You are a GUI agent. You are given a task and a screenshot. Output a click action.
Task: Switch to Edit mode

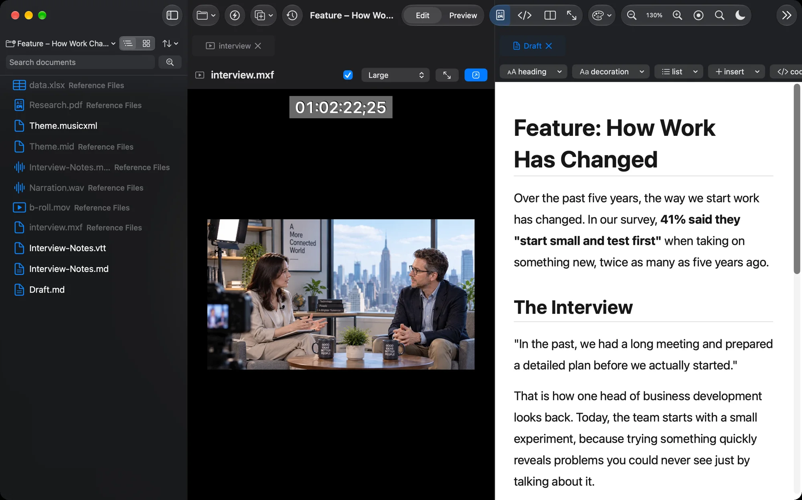click(422, 15)
